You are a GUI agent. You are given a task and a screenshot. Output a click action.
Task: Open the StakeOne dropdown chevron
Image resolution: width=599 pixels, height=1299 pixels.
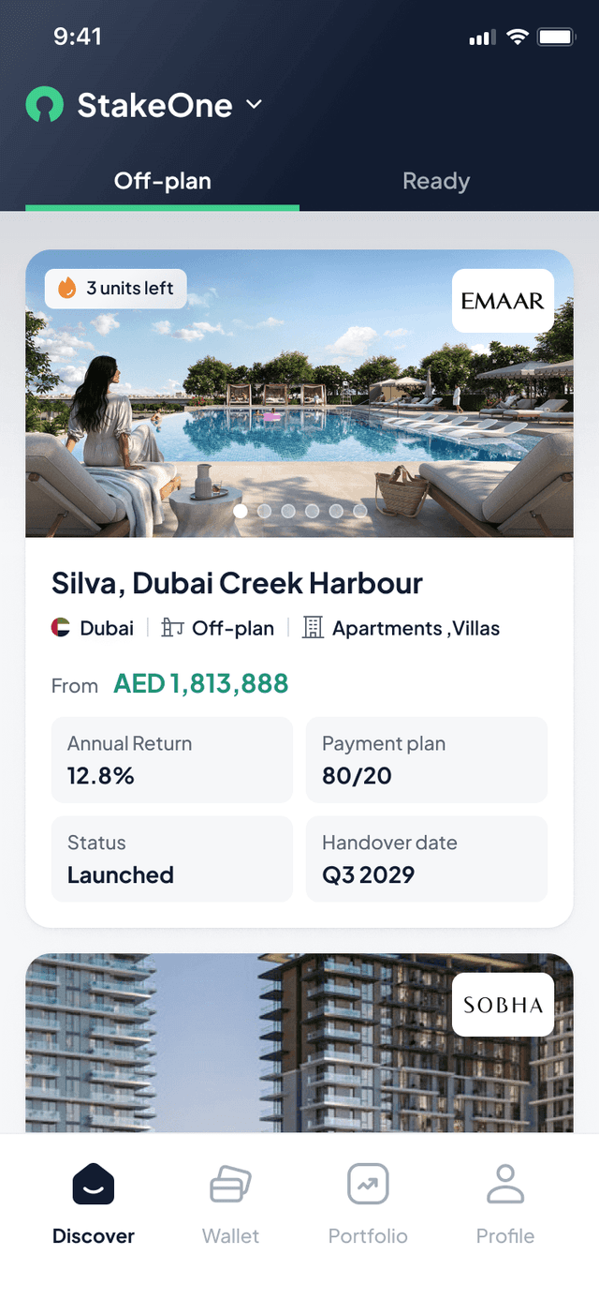255,104
